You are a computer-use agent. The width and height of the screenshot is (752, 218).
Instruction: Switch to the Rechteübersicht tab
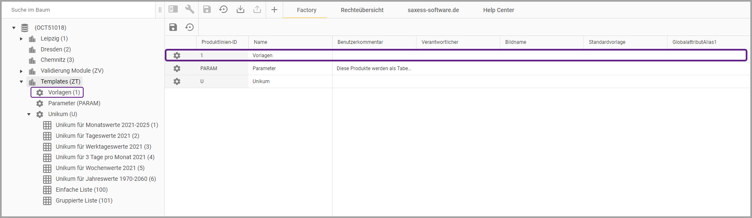[362, 10]
